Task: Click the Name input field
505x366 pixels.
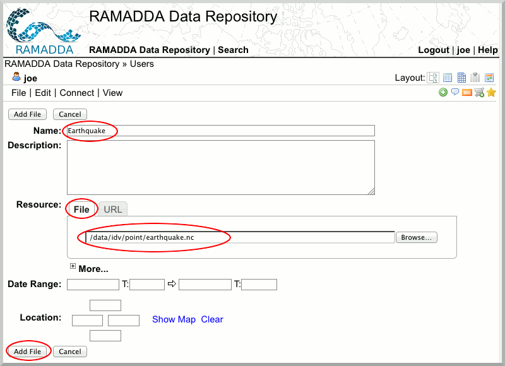Action: (221, 131)
